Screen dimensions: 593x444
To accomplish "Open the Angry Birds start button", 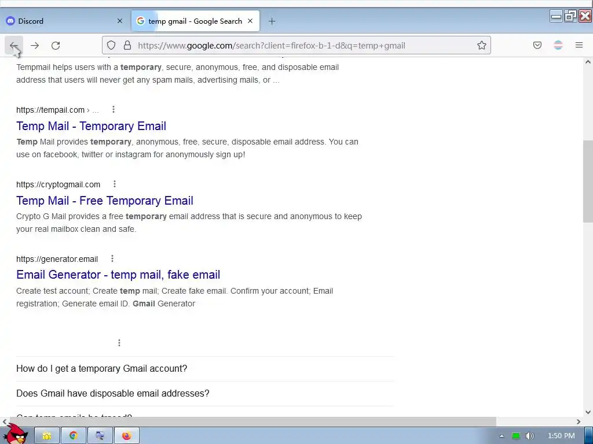I will click(16, 434).
